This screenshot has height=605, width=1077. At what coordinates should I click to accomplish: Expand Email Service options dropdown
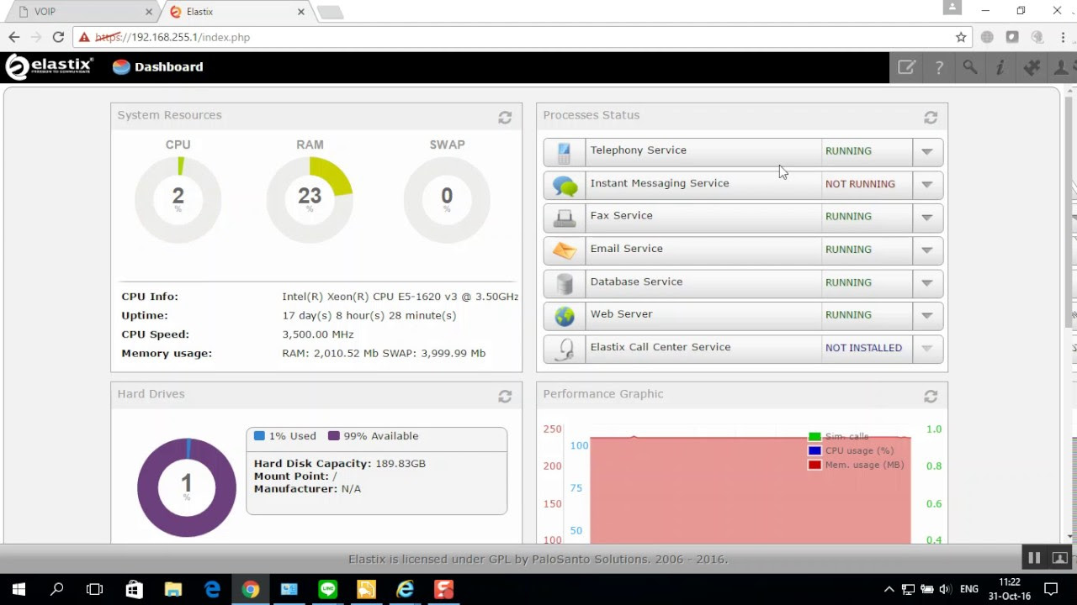pos(926,250)
